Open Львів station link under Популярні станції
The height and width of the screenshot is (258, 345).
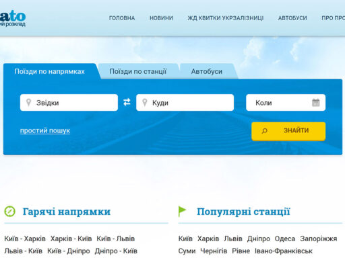pos(233,239)
